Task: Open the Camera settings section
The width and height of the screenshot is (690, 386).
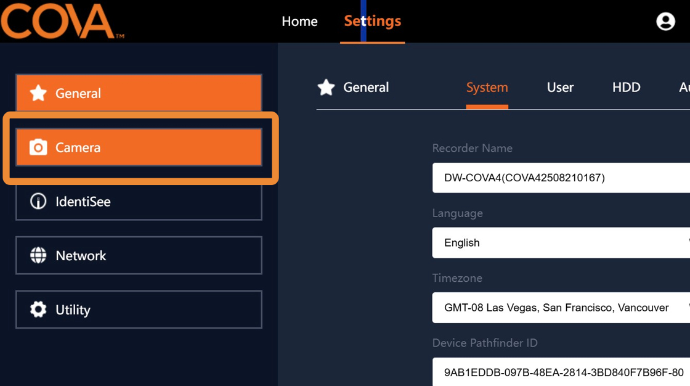Action: pos(139,147)
